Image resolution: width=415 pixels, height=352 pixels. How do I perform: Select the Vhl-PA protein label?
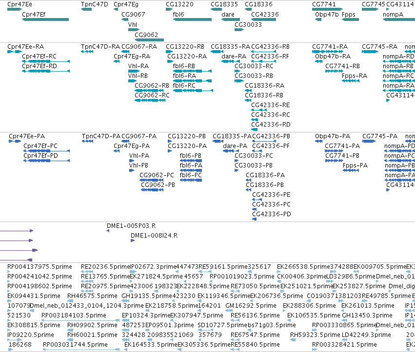pos(139,156)
